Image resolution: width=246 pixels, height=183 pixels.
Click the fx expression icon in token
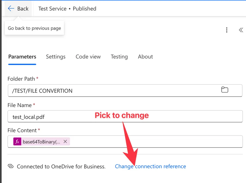click(x=17, y=141)
